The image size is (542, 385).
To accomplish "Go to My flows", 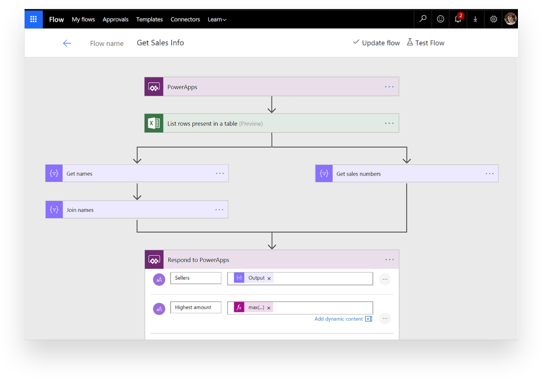I will [83, 20].
